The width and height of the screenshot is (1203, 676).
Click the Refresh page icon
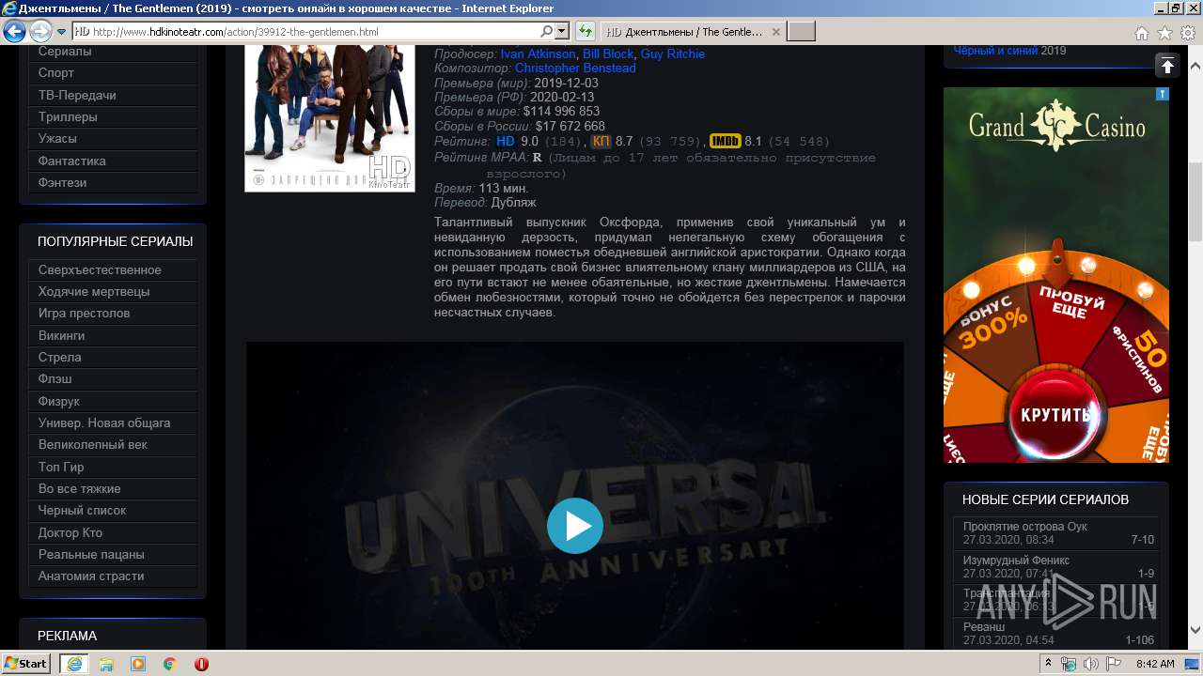coord(585,32)
